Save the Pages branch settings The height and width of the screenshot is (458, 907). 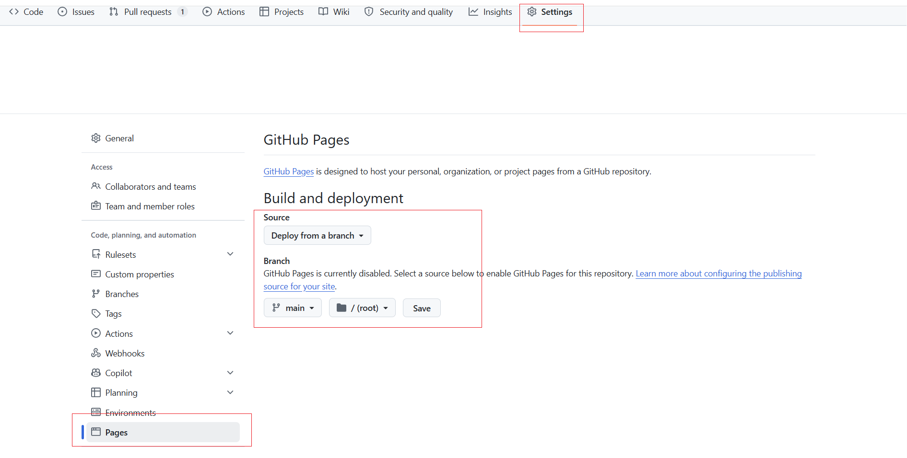click(x=422, y=308)
